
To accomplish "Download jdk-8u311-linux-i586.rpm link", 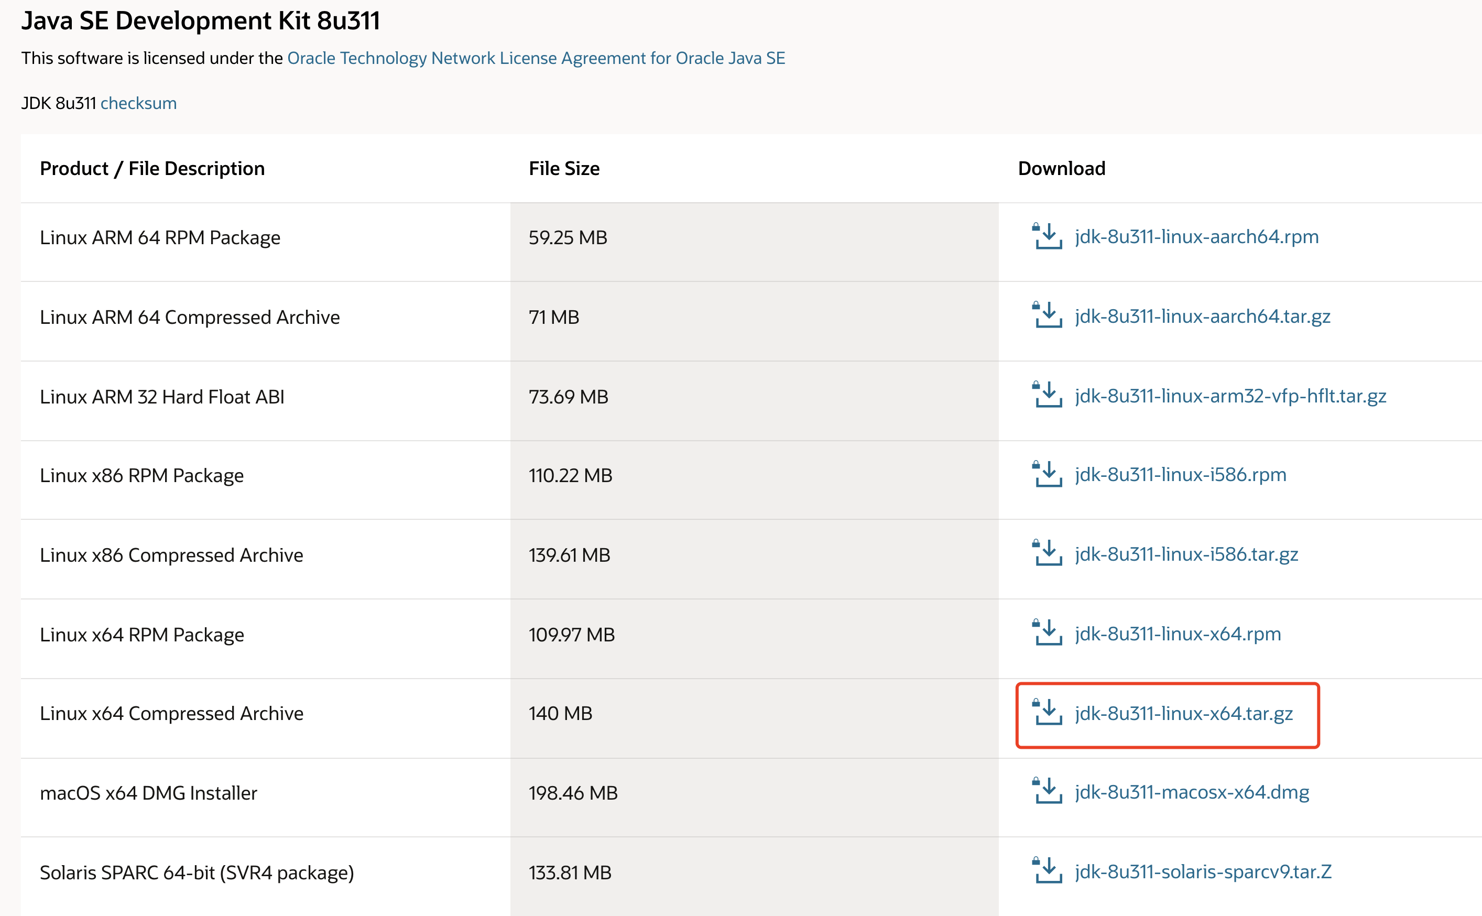I will pyautogui.click(x=1180, y=474).
